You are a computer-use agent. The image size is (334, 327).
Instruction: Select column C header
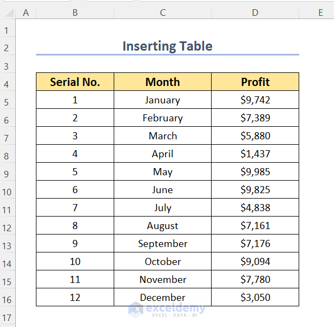pyautogui.click(x=163, y=13)
